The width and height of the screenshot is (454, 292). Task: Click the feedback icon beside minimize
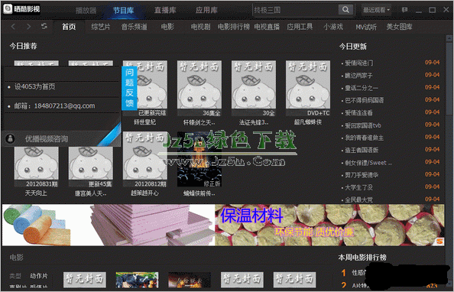pyautogui.click(x=404, y=10)
